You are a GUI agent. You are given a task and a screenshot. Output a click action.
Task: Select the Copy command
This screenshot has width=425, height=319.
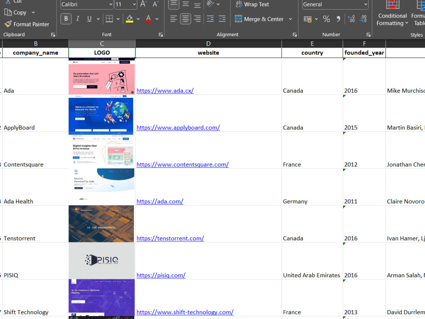click(17, 12)
